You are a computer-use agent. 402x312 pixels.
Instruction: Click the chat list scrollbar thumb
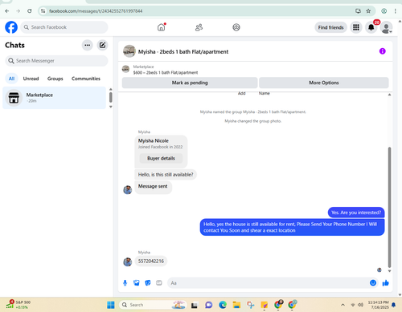[x=111, y=97]
